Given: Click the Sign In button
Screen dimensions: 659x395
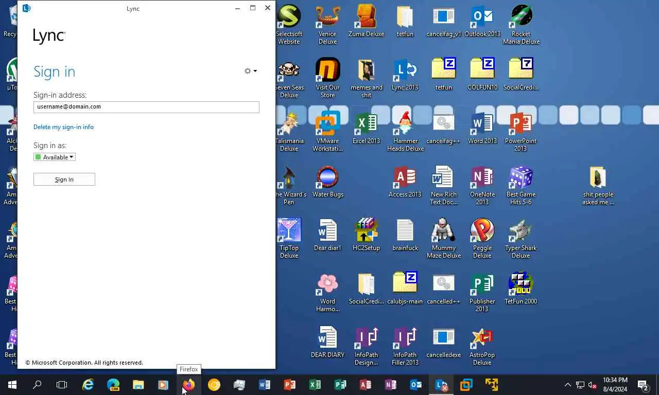Looking at the screenshot, I should [x=64, y=179].
